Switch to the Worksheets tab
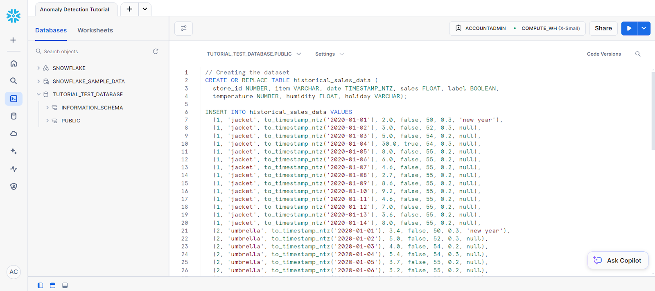 (x=95, y=30)
